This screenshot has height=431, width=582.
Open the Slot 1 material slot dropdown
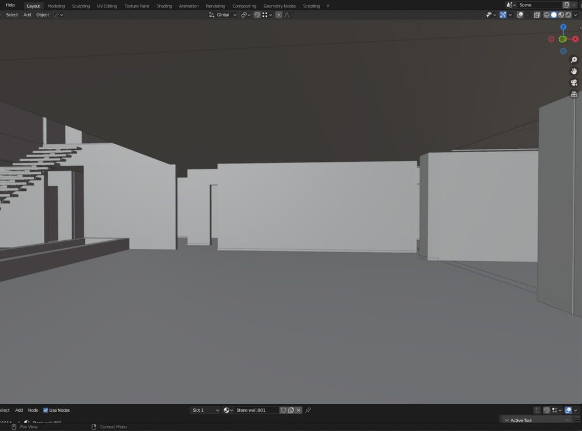205,410
